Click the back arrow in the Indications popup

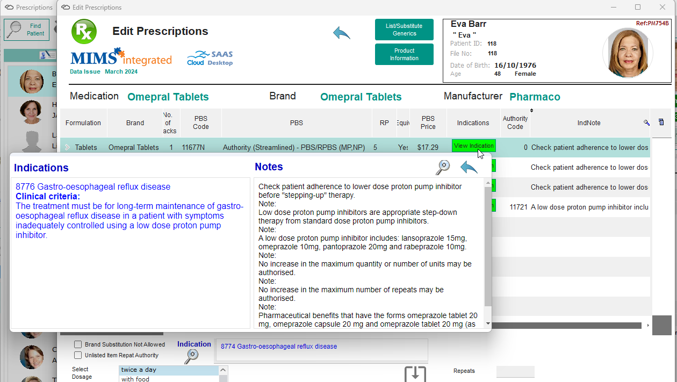pyautogui.click(x=469, y=168)
